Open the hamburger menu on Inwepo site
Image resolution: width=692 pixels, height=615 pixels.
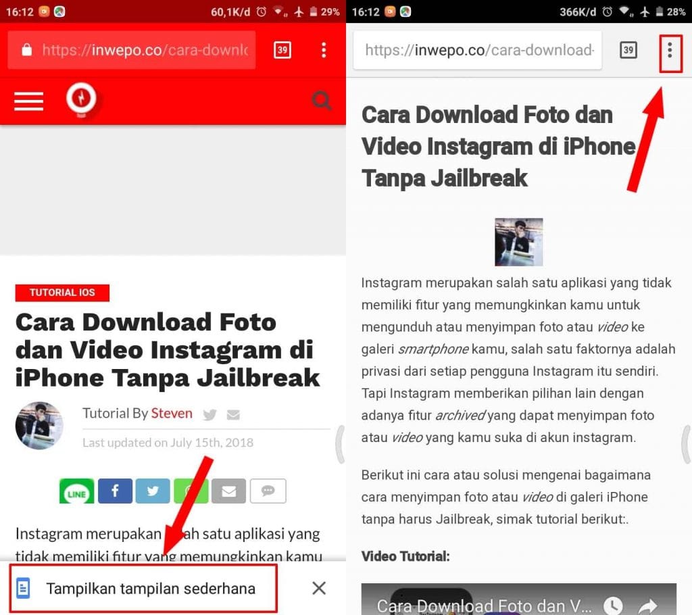coord(28,101)
